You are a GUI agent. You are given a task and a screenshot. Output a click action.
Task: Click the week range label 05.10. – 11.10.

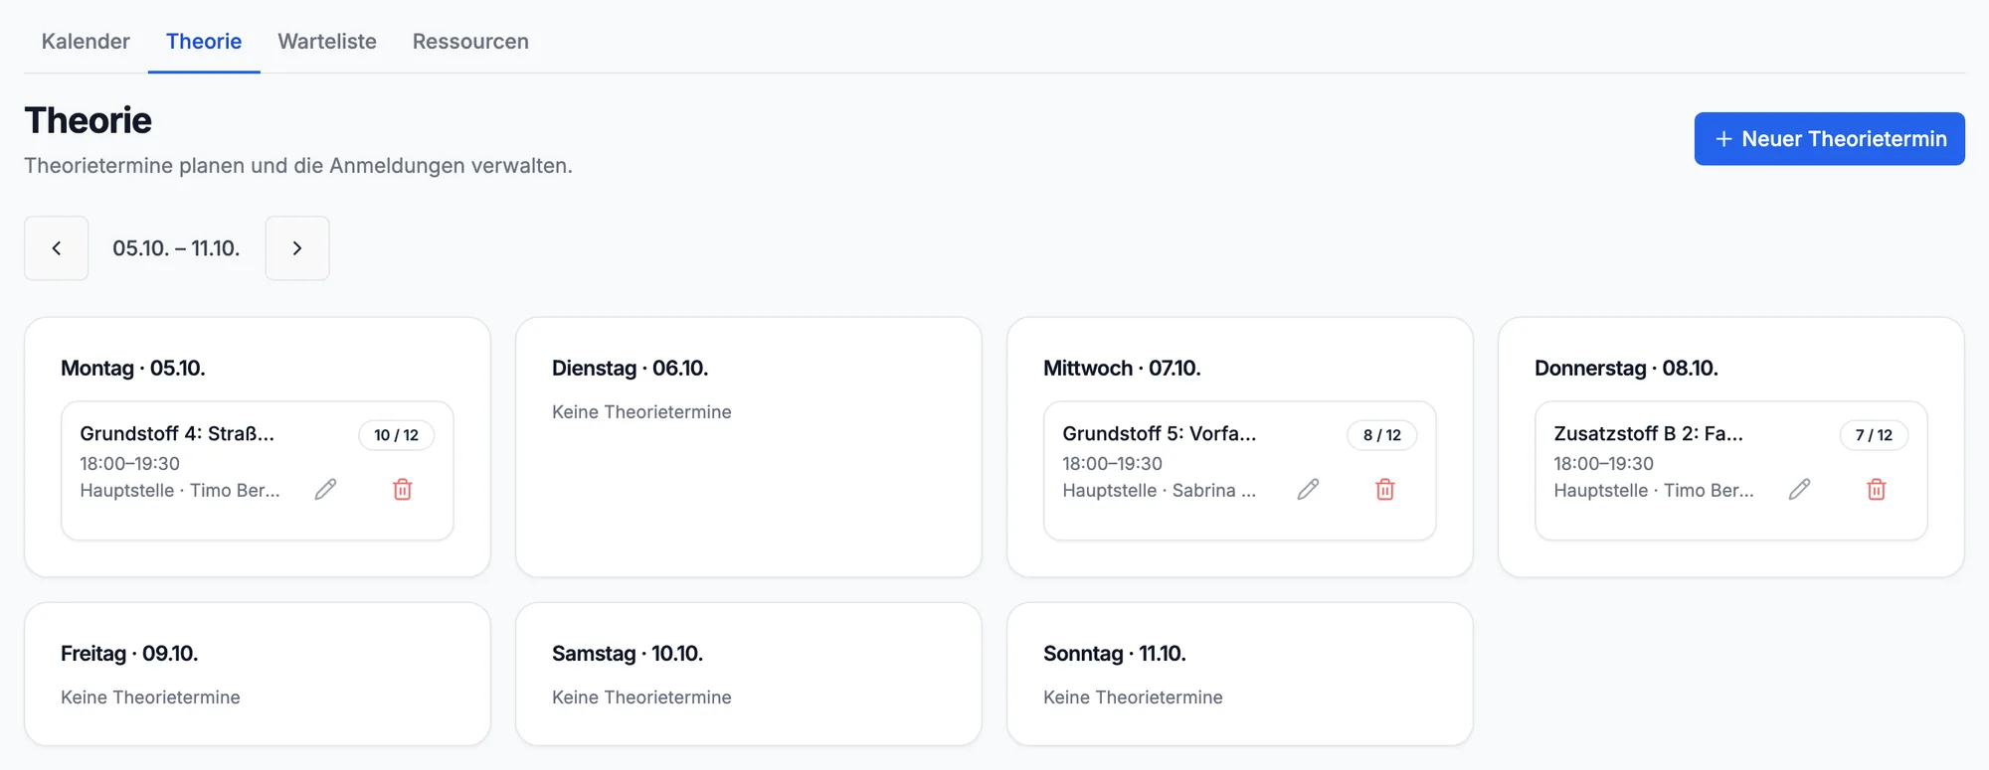pos(176,248)
